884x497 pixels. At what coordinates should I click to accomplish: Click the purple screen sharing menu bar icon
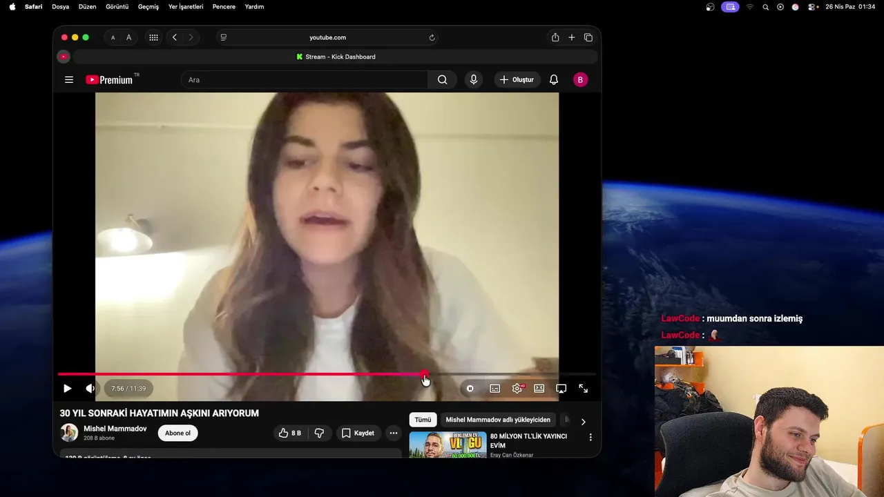point(730,7)
